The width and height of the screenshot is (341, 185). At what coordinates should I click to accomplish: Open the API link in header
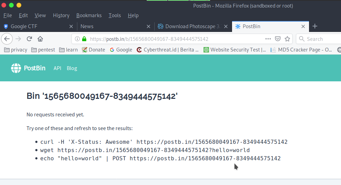tap(57, 68)
